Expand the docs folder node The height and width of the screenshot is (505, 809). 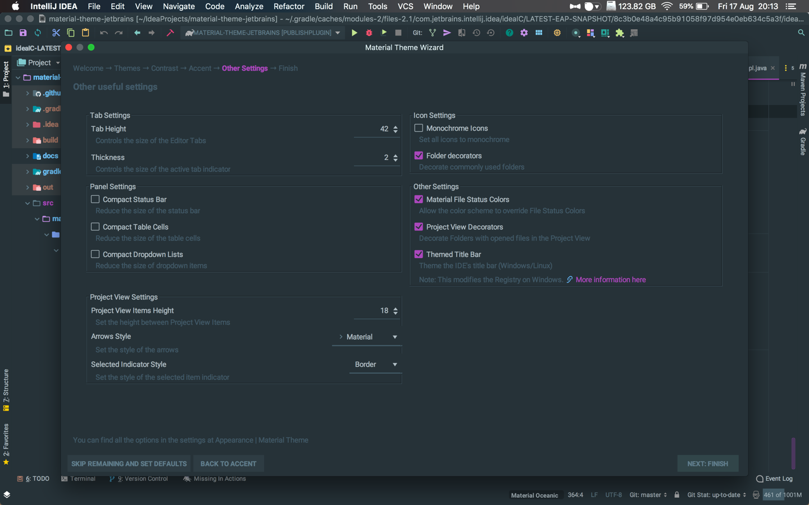pyautogui.click(x=28, y=156)
